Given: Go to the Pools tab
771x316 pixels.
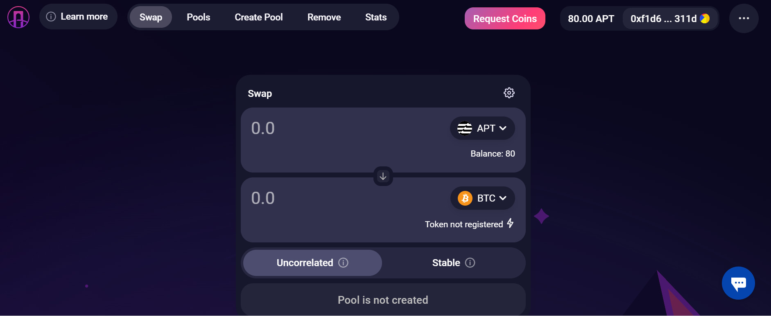Looking at the screenshot, I should [198, 17].
